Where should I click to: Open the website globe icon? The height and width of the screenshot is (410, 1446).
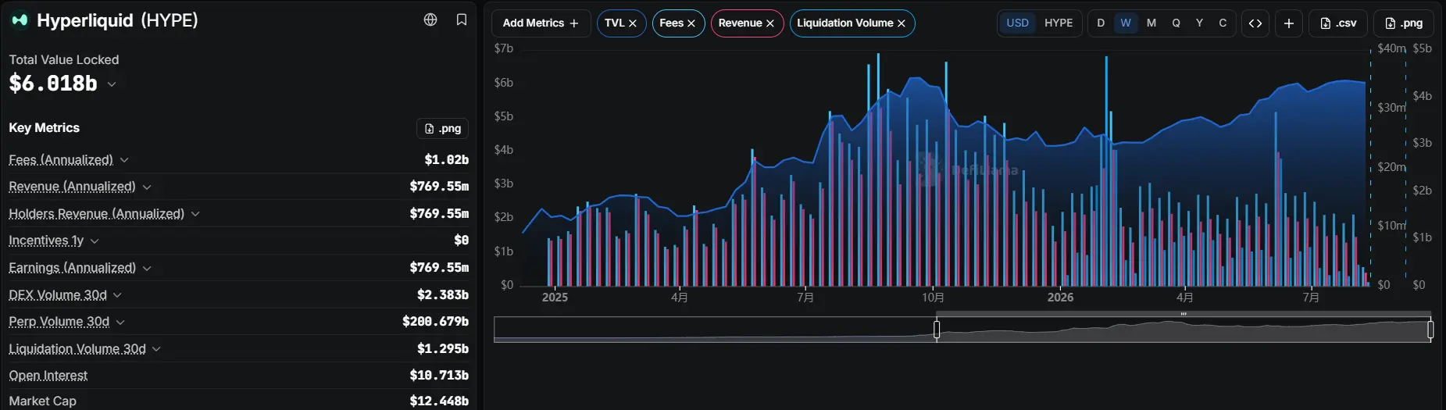[430, 20]
